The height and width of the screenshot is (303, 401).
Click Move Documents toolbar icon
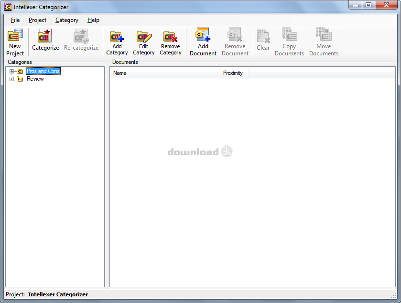pos(324,34)
